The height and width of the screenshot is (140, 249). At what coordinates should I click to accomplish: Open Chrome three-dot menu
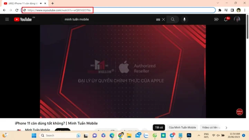[x=245, y=10]
